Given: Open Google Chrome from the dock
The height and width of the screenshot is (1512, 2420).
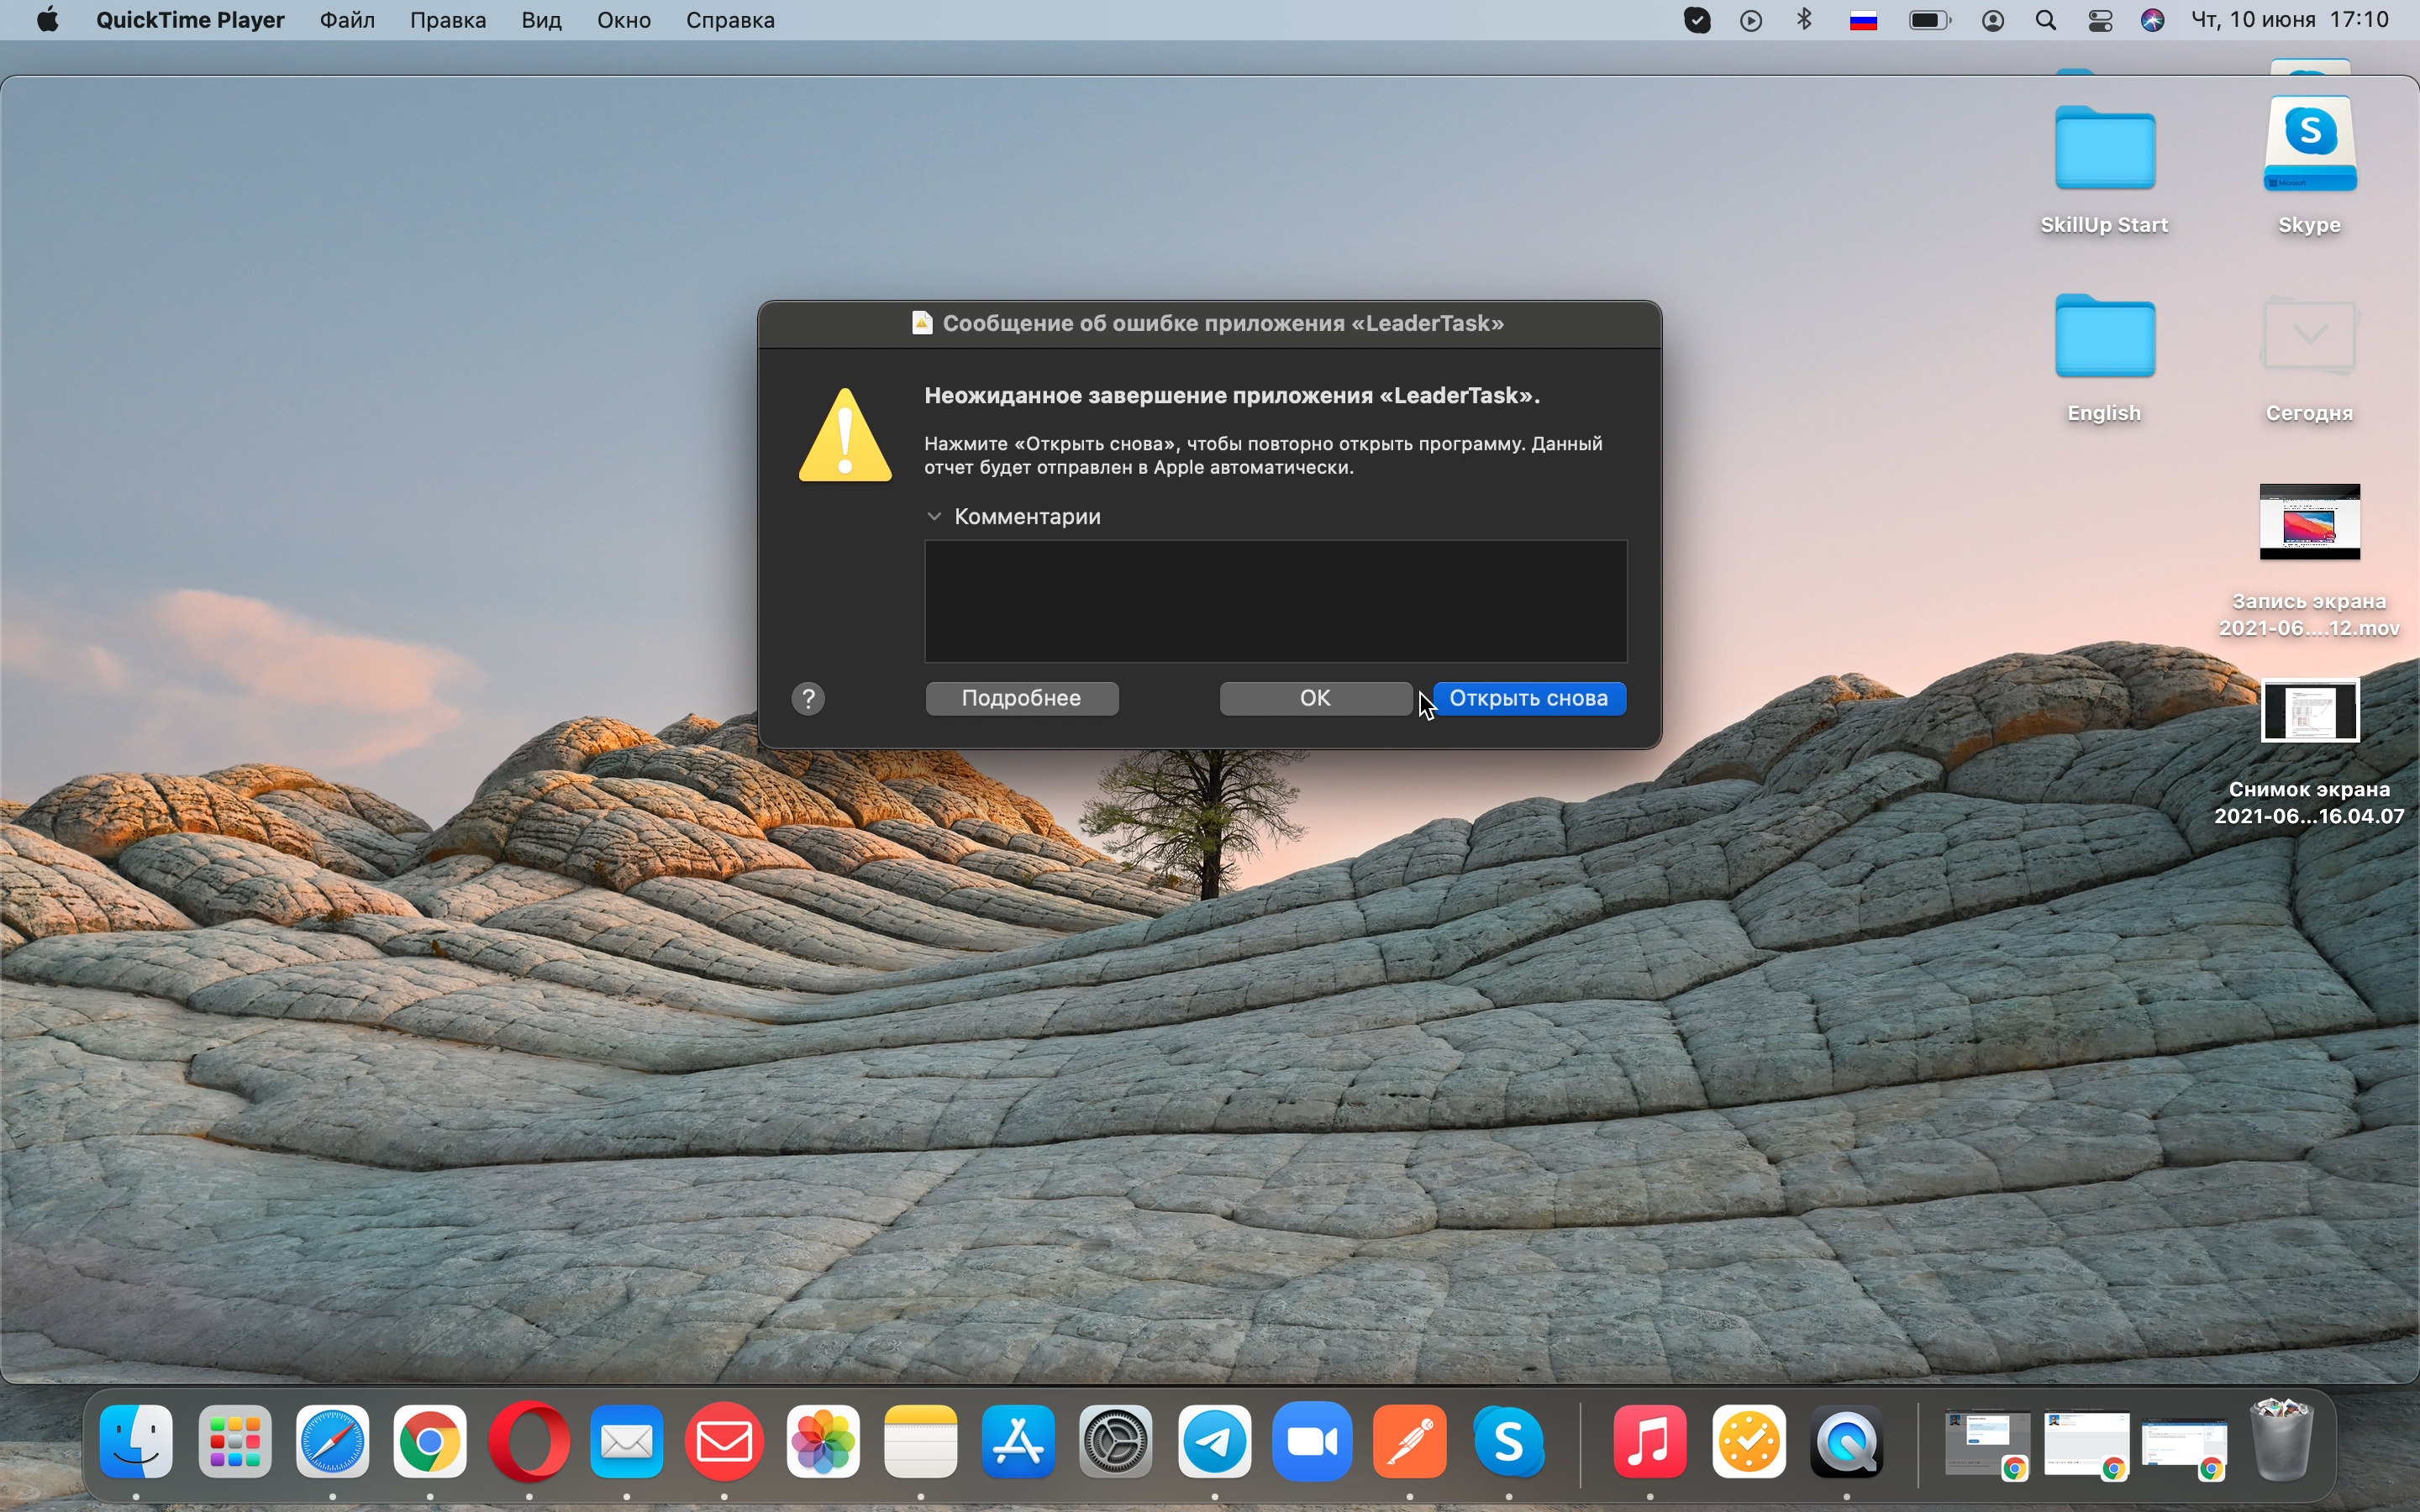Looking at the screenshot, I should [430, 1442].
